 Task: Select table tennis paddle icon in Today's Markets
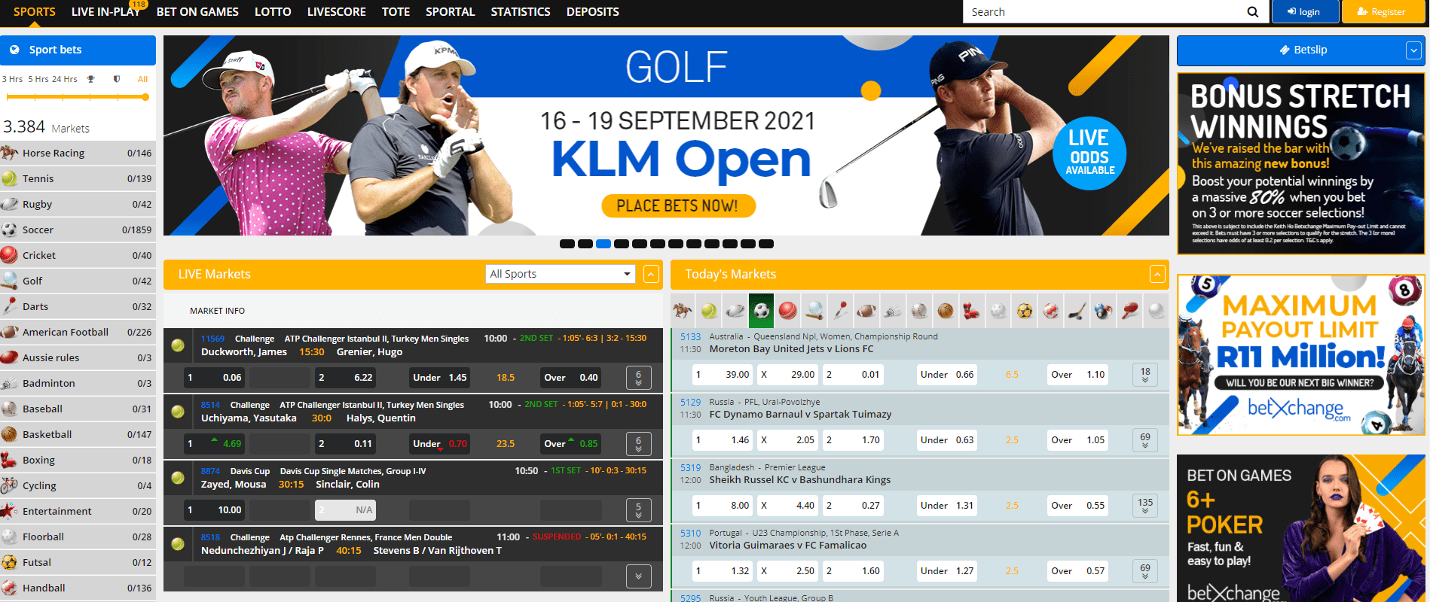tap(1130, 311)
